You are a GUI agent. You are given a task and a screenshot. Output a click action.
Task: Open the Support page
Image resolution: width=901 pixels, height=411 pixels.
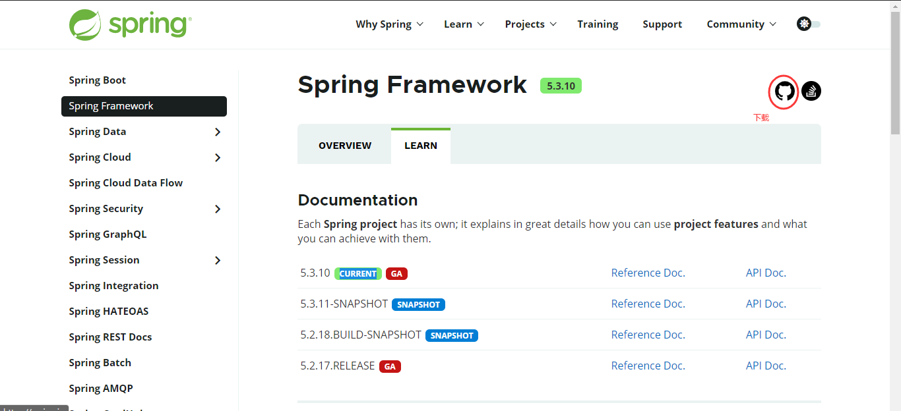pos(662,24)
